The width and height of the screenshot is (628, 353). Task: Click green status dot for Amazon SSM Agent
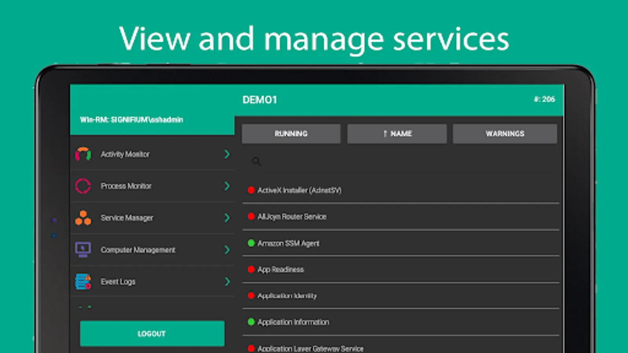(251, 243)
